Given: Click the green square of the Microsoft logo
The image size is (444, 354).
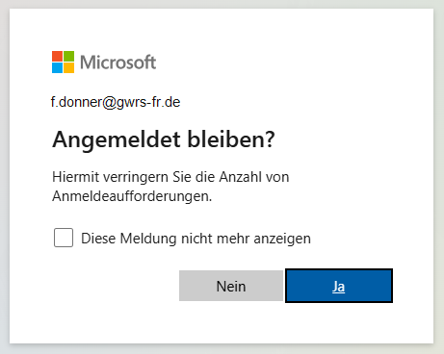Looking at the screenshot, I should point(68,56).
